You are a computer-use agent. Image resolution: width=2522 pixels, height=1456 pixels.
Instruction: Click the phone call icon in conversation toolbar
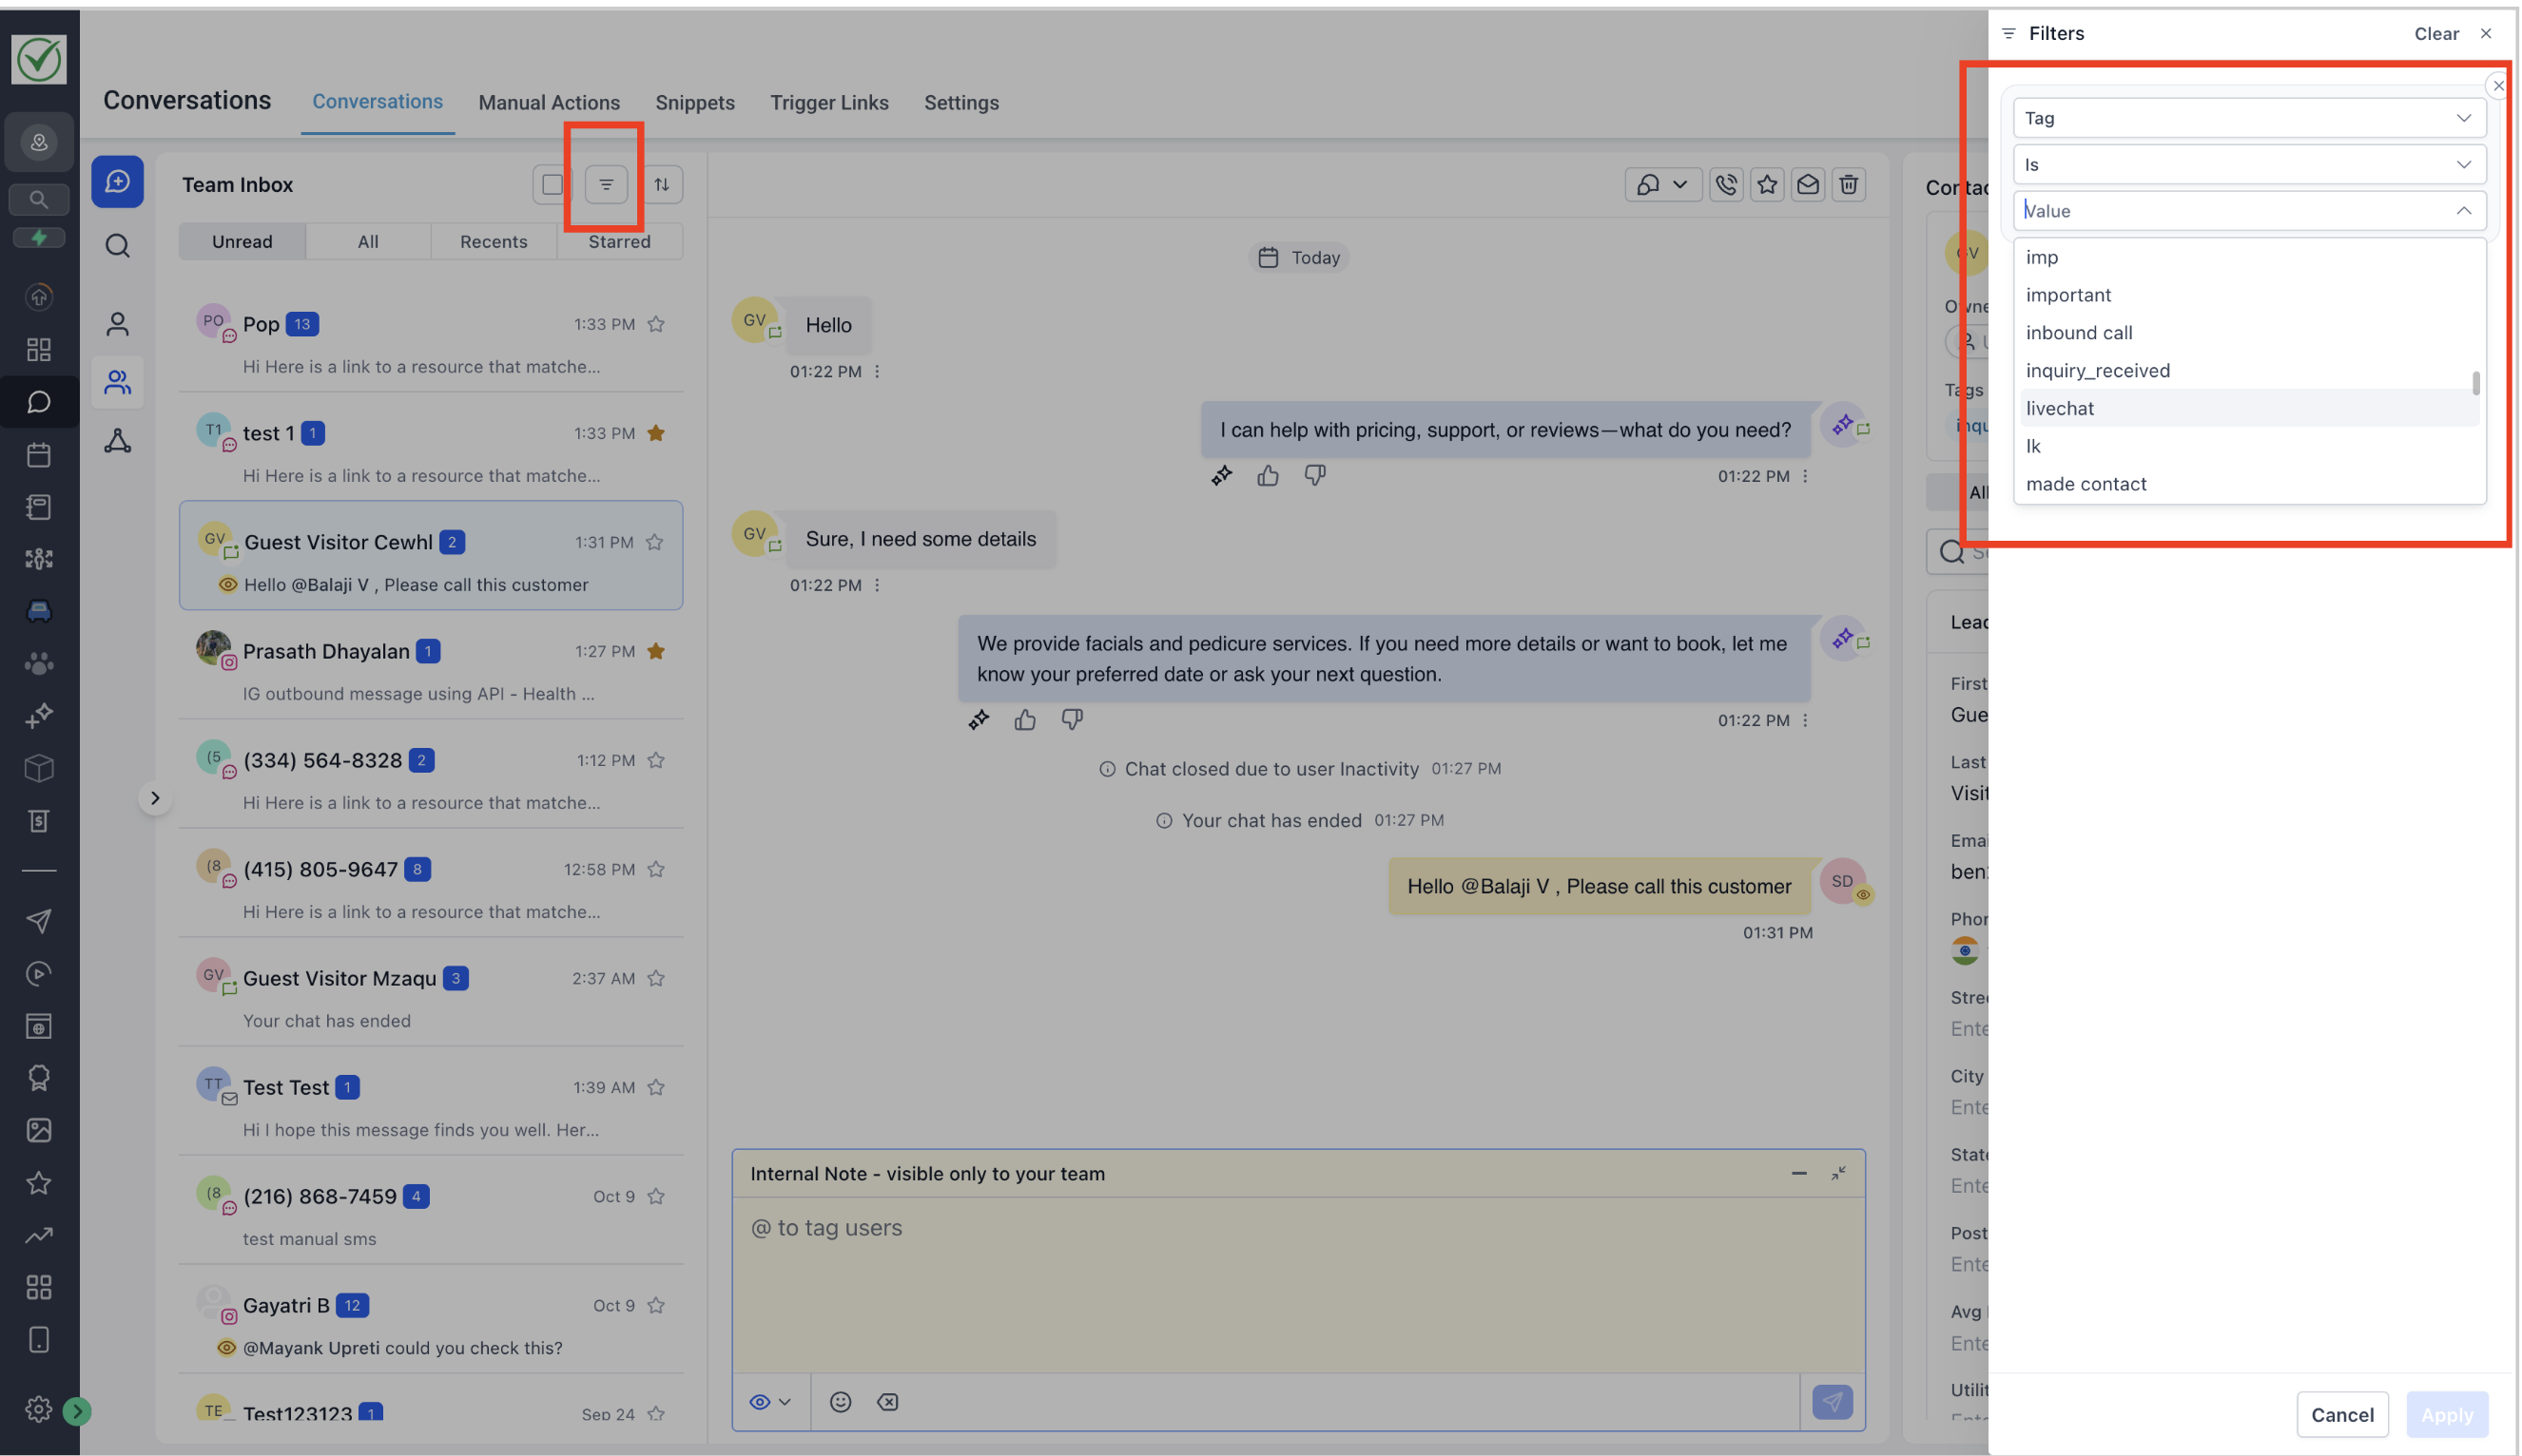1726,184
